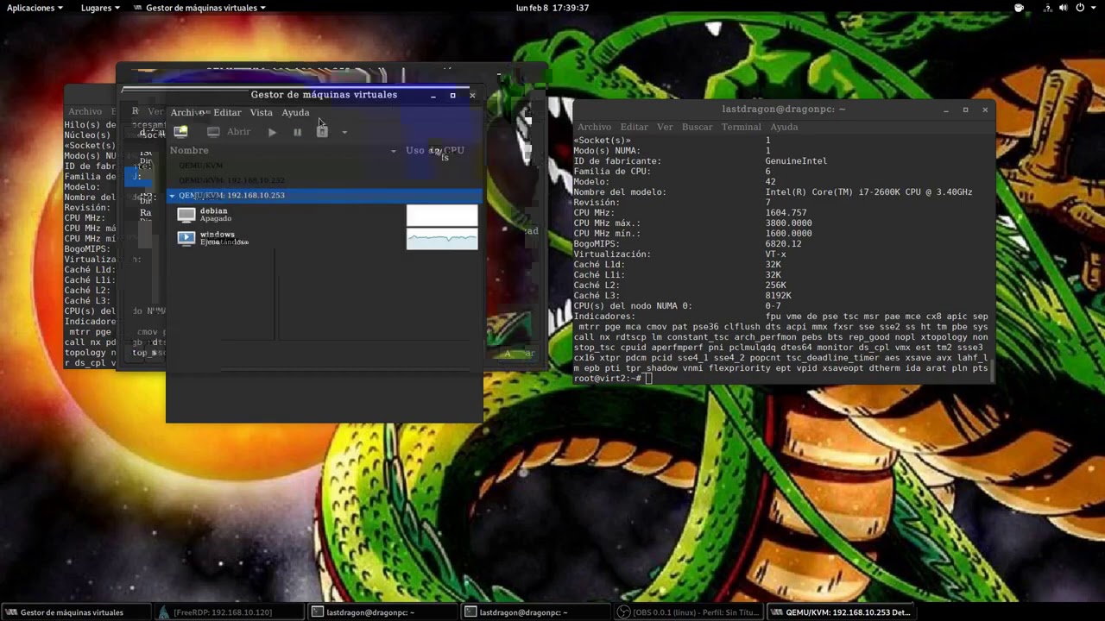Switch to Gestor de máquinas virtuales taskbar item
This screenshot has height=621, width=1105.
click(76, 612)
